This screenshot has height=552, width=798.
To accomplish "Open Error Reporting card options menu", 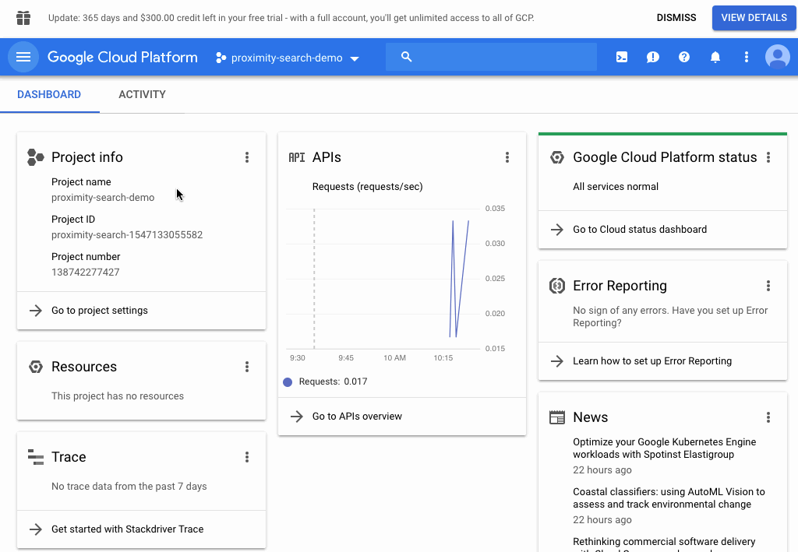I will [768, 286].
